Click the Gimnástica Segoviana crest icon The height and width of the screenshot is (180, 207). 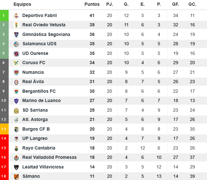click(x=16, y=35)
